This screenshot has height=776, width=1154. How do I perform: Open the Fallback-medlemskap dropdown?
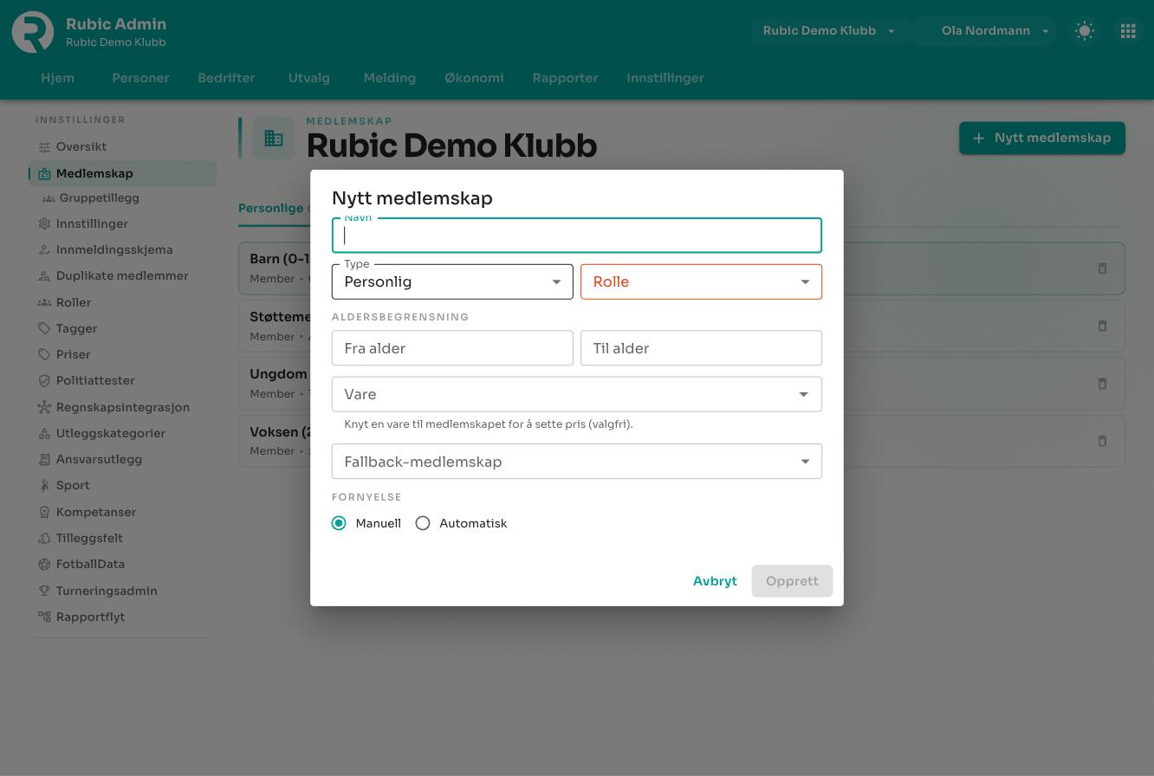(577, 462)
